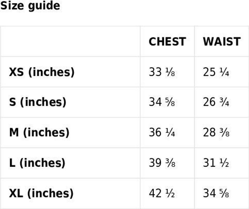Select XS waist value 25 ¼
Viewport: 249px width, 209px height.
click(216, 72)
